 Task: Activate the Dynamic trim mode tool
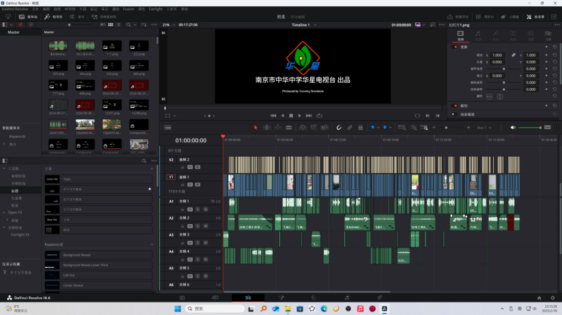coord(278,128)
